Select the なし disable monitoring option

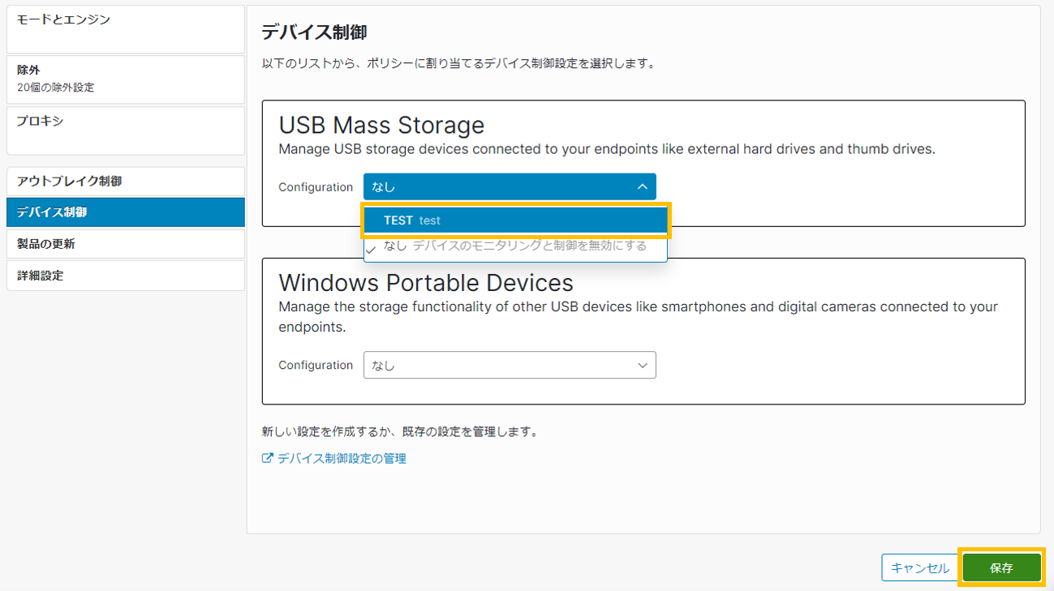[x=515, y=246]
